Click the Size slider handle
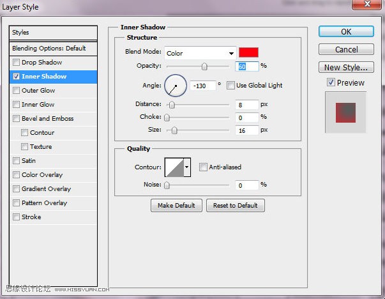The image size is (385, 299). [174, 130]
